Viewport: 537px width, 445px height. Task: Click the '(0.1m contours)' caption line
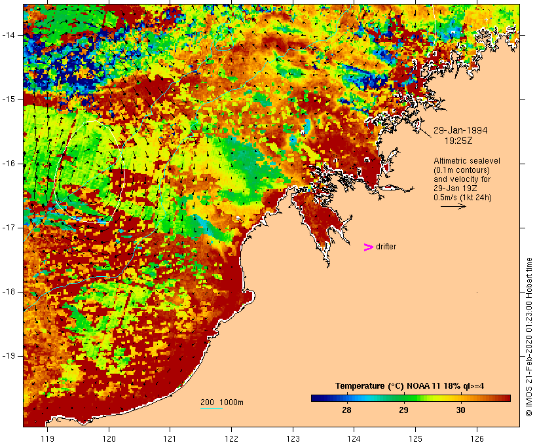click(x=461, y=170)
